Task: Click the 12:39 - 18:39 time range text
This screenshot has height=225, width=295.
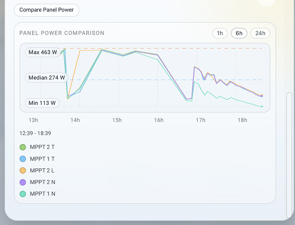Action: [35, 133]
